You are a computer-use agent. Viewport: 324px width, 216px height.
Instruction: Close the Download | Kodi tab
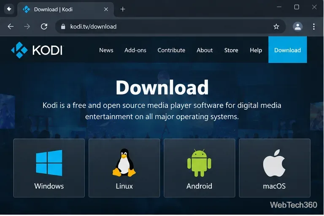point(106,9)
